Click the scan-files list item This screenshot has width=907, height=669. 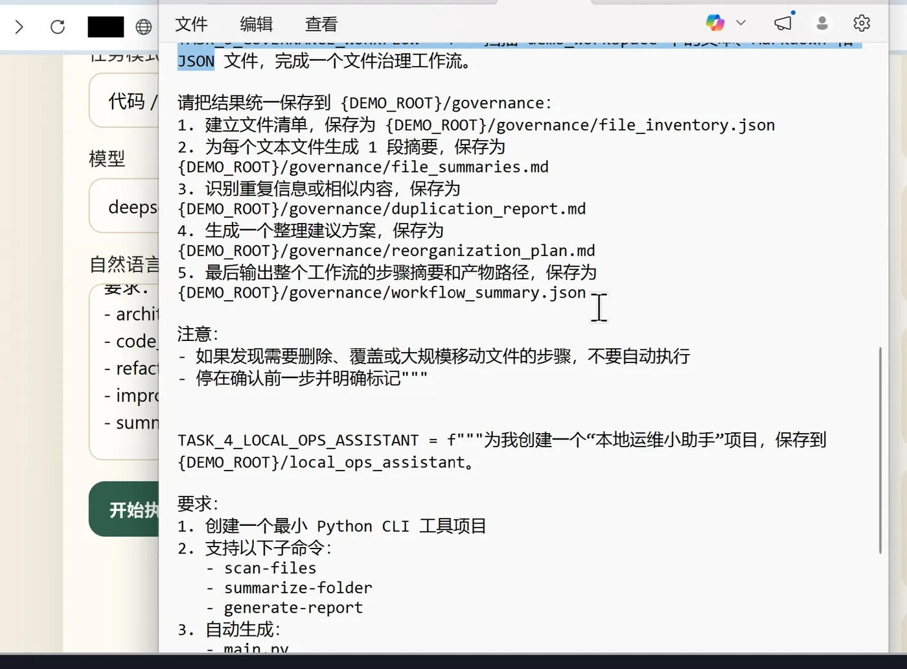pyautogui.click(x=261, y=569)
